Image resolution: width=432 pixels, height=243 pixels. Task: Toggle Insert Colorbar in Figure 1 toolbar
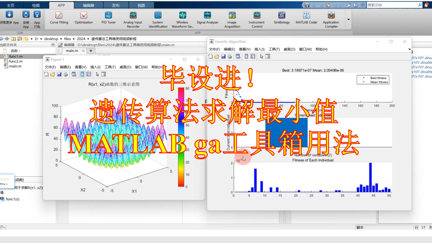82,74
